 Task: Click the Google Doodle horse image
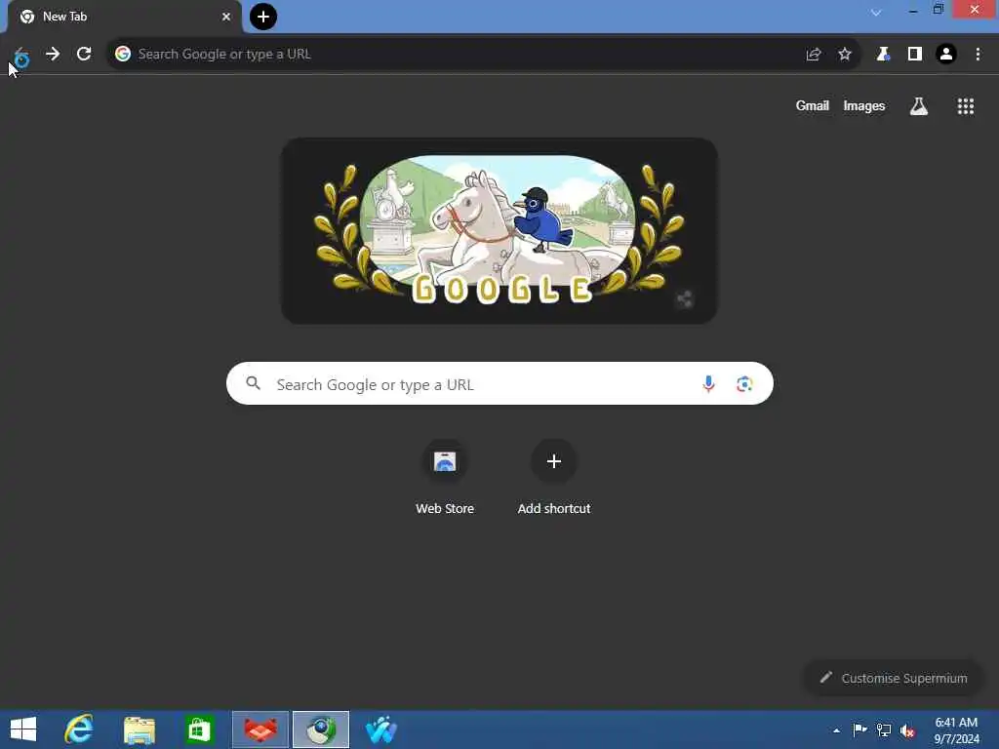click(x=499, y=230)
